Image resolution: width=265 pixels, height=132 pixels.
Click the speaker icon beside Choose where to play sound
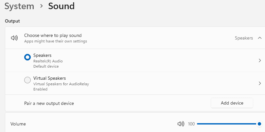point(14,38)
